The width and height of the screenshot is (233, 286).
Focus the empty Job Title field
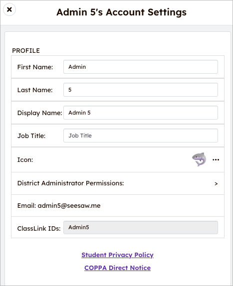click(141, 136)
